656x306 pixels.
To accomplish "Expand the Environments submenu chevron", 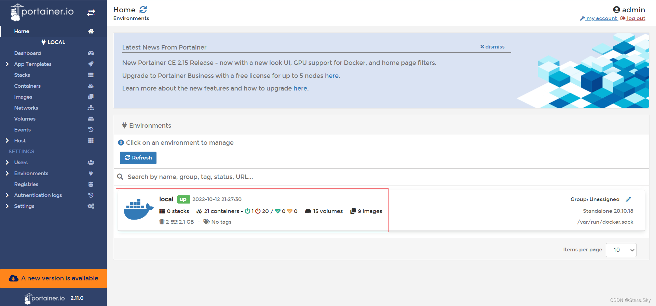I will [x=7, y=173].
